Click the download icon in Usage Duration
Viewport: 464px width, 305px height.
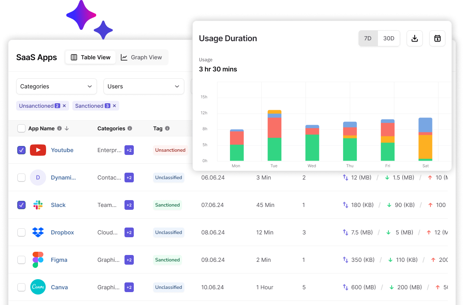point(414,38)
